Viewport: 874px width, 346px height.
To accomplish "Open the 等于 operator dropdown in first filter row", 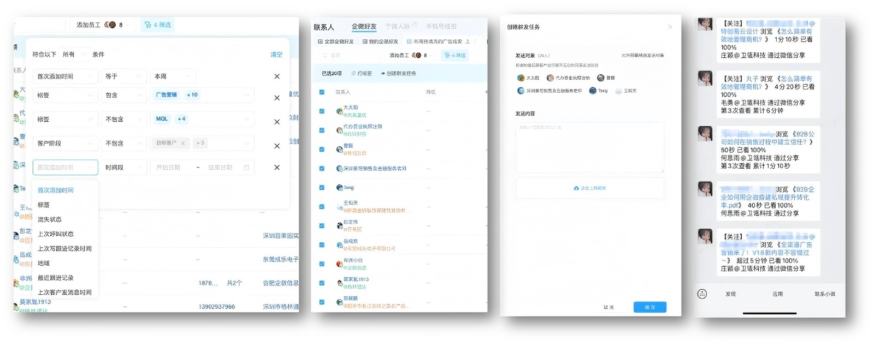I will coord(123,76).
